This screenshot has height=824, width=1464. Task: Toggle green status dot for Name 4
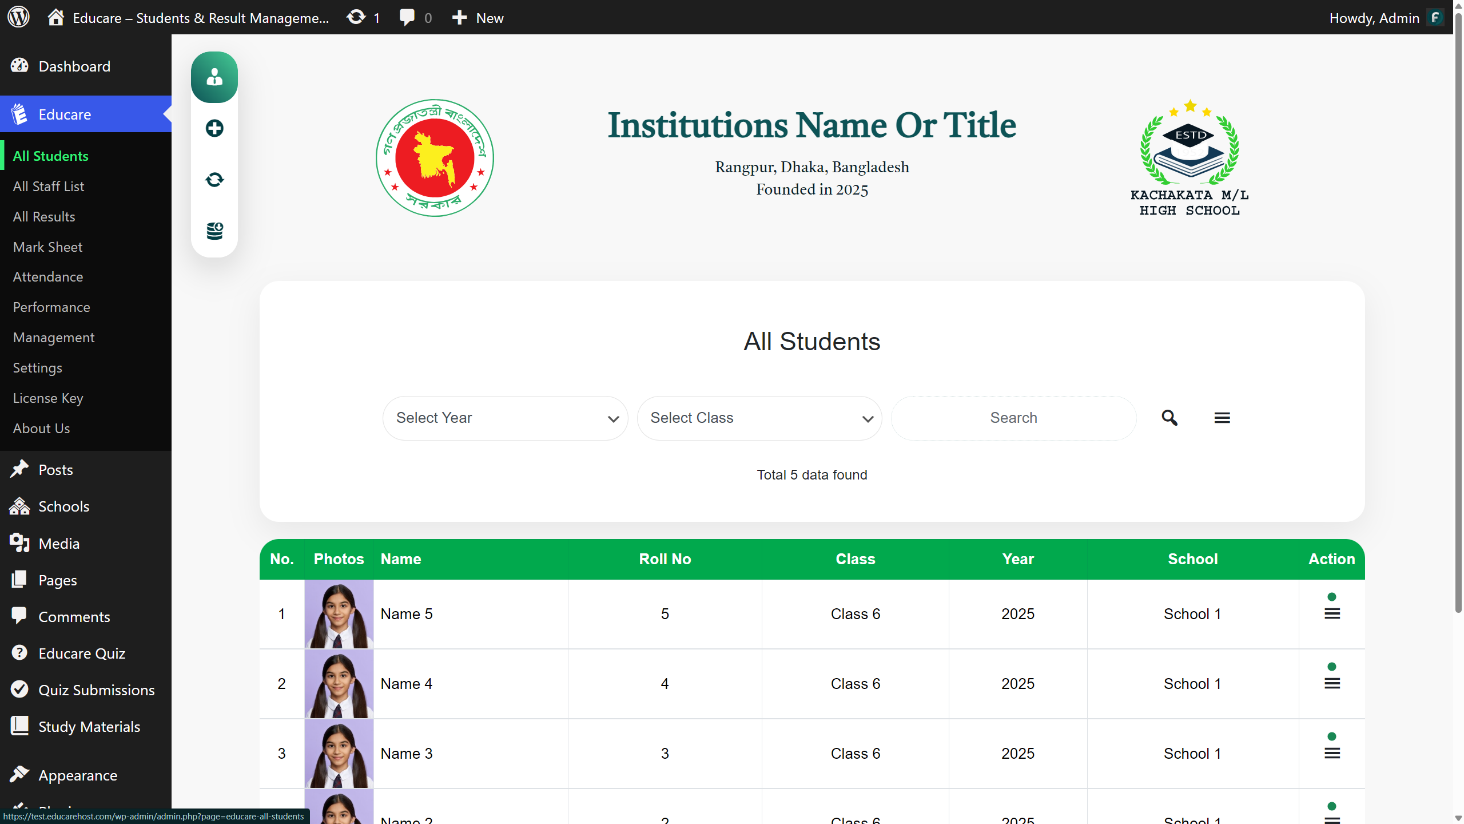point(1332,667)
